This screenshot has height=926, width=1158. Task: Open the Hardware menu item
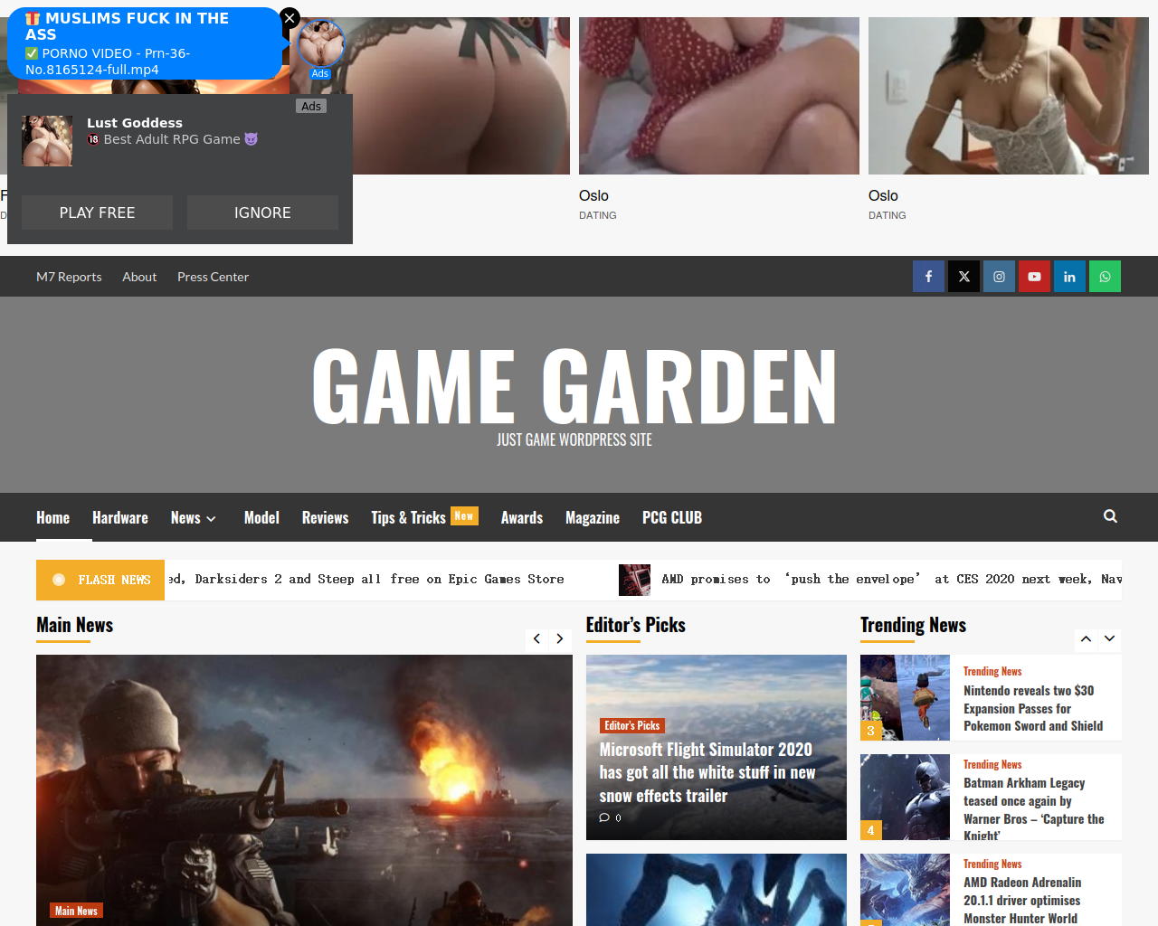[120, 517]
